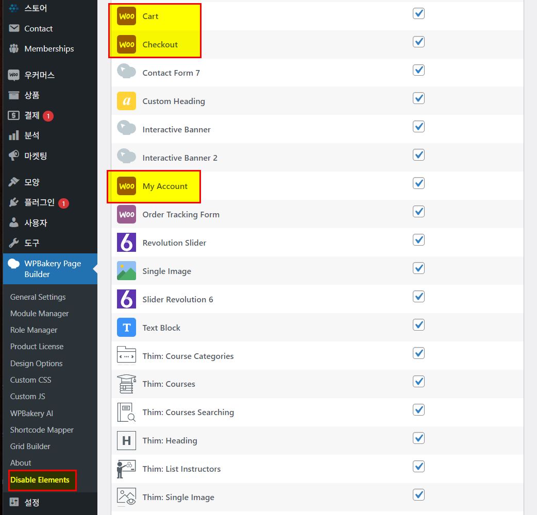537x515 pixels.
Task: Click the Revolution Slider icon
Action: click(126, 243)
